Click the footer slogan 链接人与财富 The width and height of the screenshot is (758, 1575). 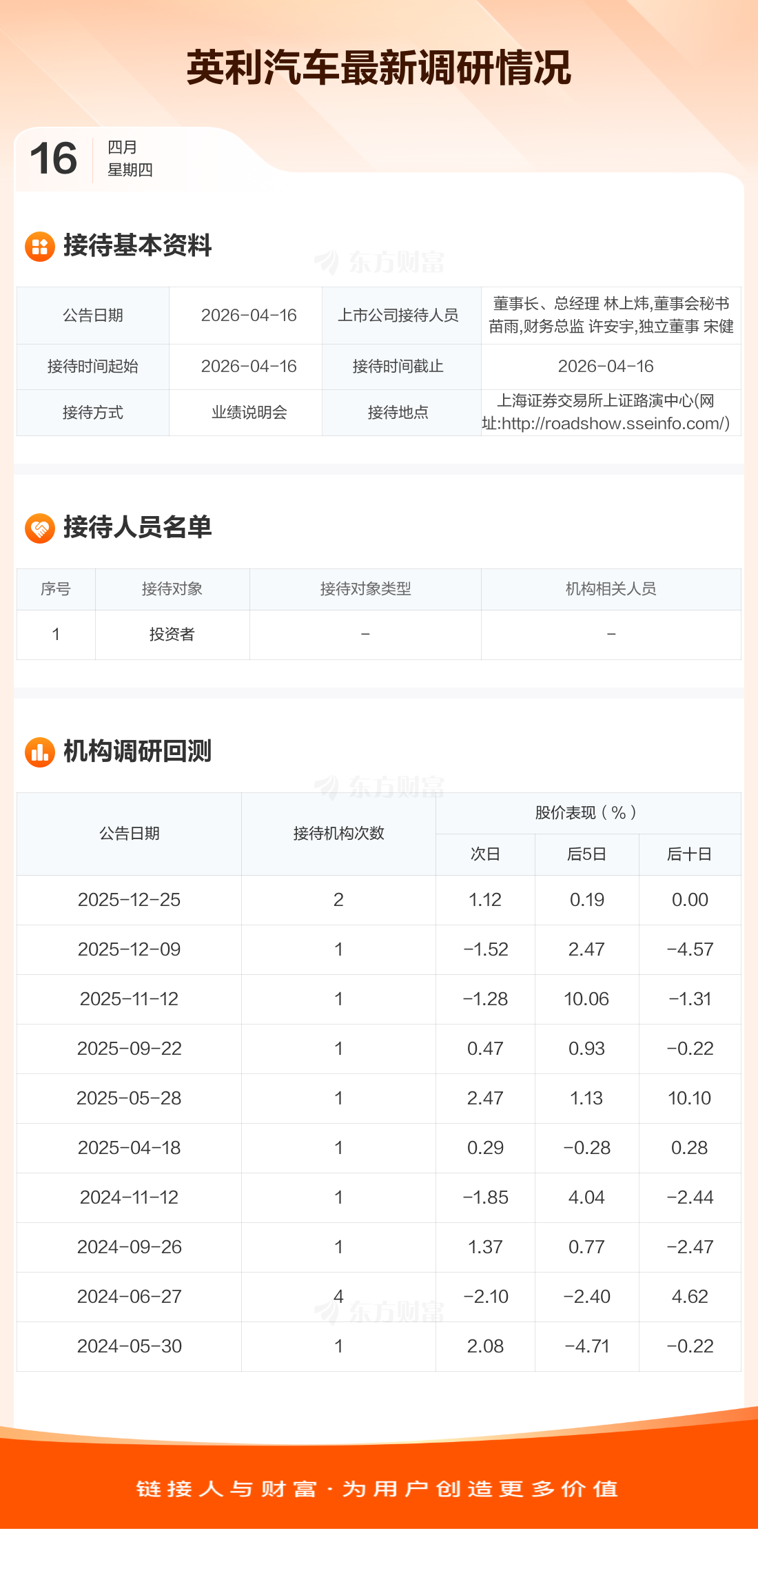(226, 1489)
